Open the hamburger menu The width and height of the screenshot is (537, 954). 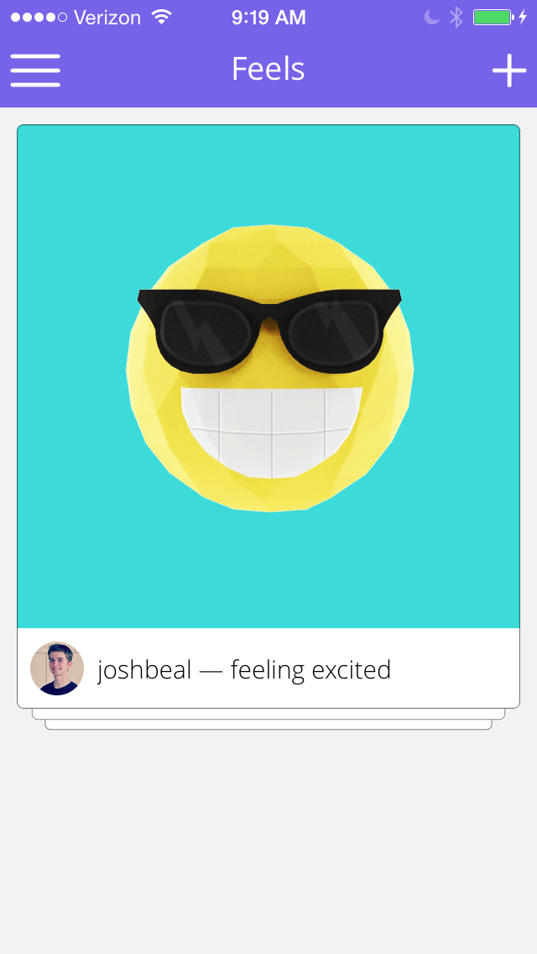[x=35, y=71]
